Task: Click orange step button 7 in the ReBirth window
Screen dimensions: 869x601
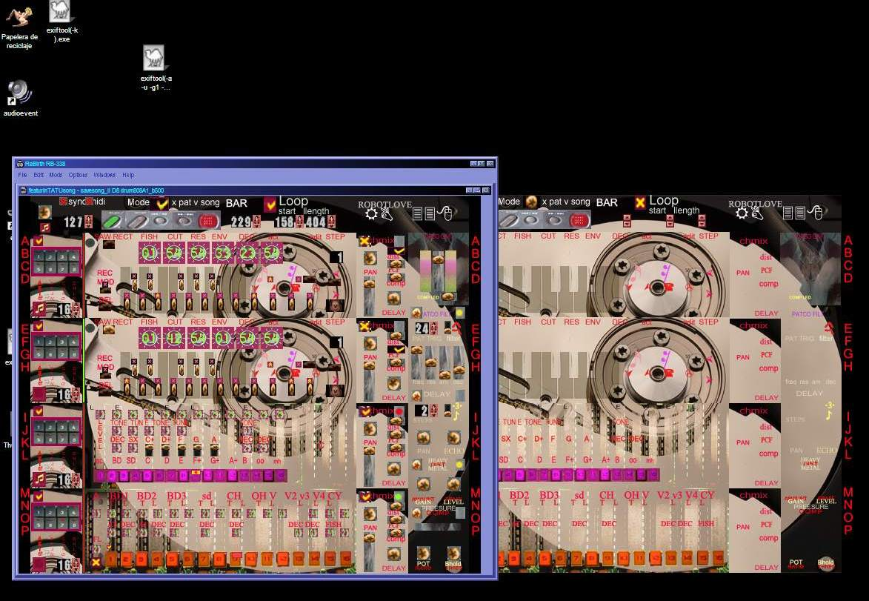Action: (x=204, y=559)
